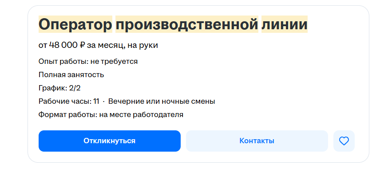
Task: Add vacancy to favorites with heart icon
Action: coord(344,141)
